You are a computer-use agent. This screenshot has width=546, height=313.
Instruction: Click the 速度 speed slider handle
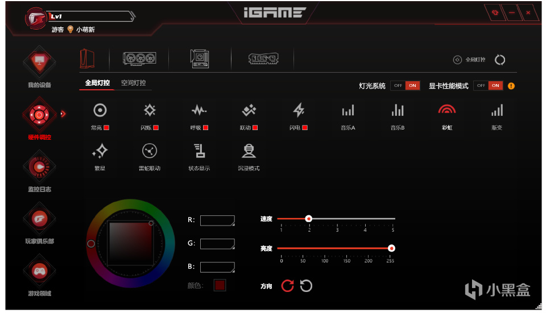pyautogui.click(x=308, y=219)
